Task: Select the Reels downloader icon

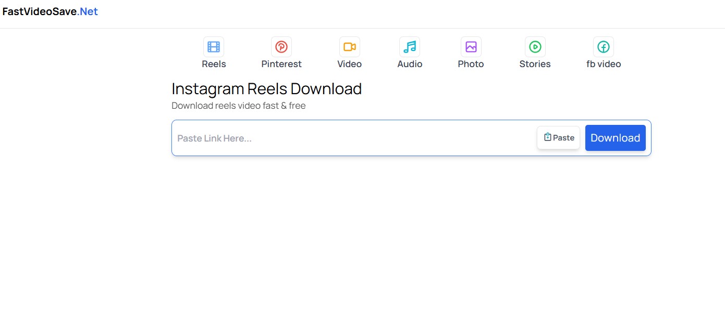Action: pyautogui.click(x=213, y=46)
